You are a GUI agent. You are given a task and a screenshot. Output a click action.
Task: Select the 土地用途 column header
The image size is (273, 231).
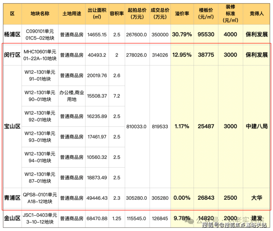click(x=71, y=13)
